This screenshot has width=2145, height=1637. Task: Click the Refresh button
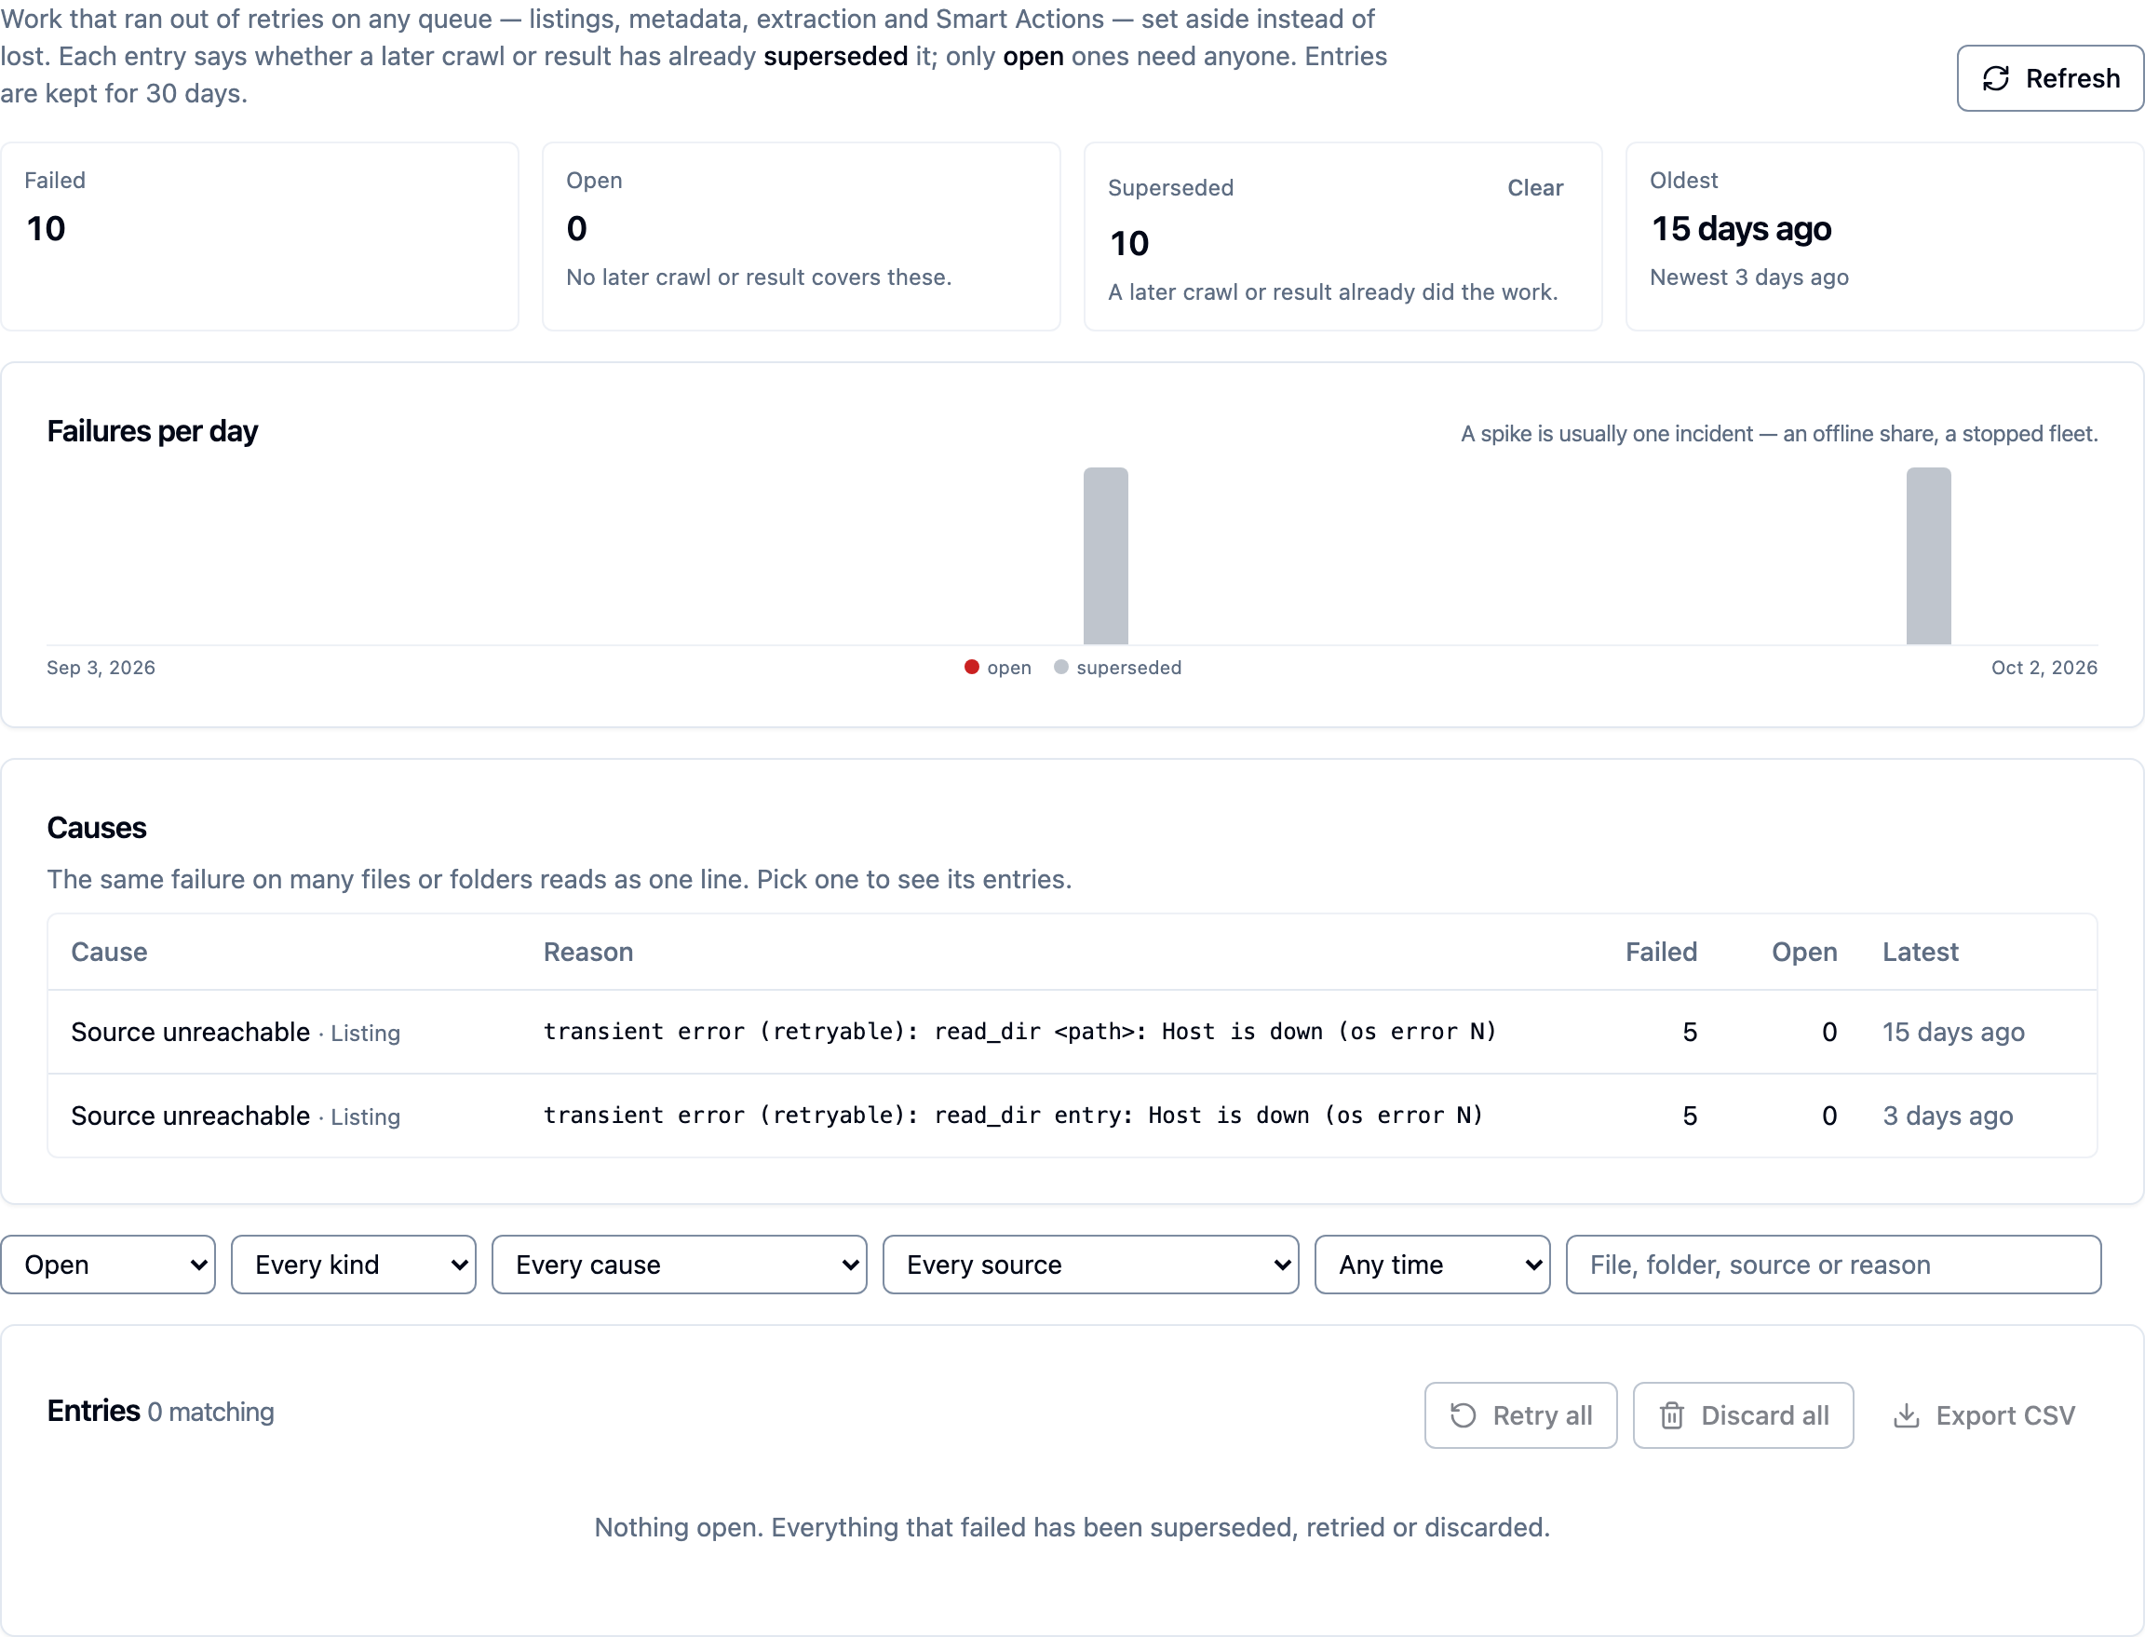2049,78
